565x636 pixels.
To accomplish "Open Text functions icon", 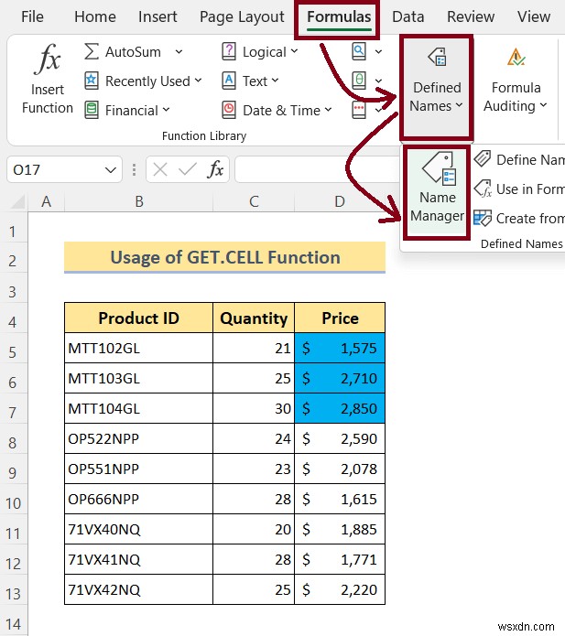I will (x=229, y=81).
